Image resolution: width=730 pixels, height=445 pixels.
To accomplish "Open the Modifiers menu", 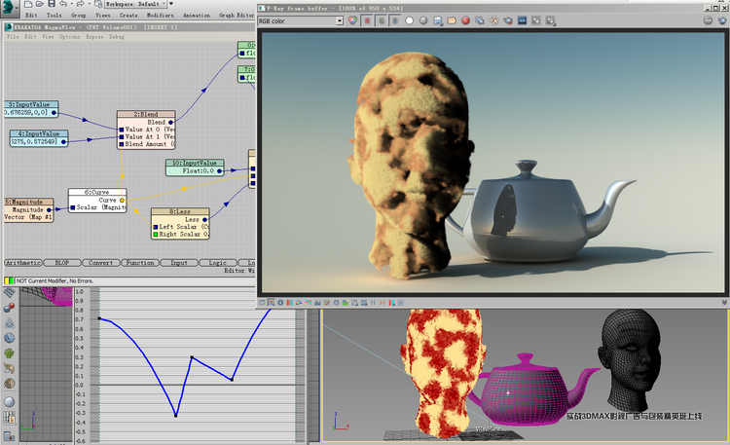I will [161, 15].
